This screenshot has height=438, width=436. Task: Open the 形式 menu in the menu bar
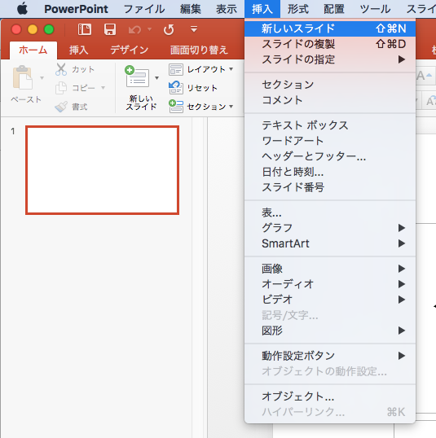[298, 9]
